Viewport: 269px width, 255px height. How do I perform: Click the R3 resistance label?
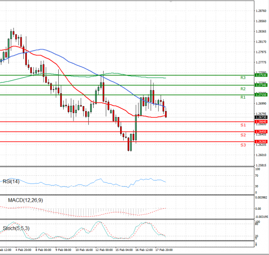[243, 78]
